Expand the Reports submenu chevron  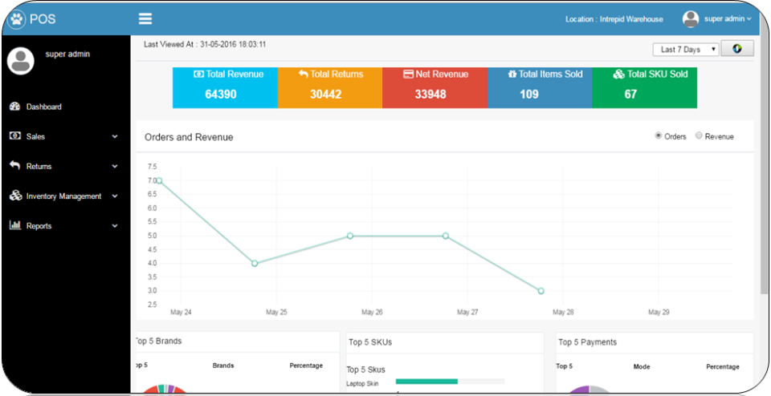point(115,226)
